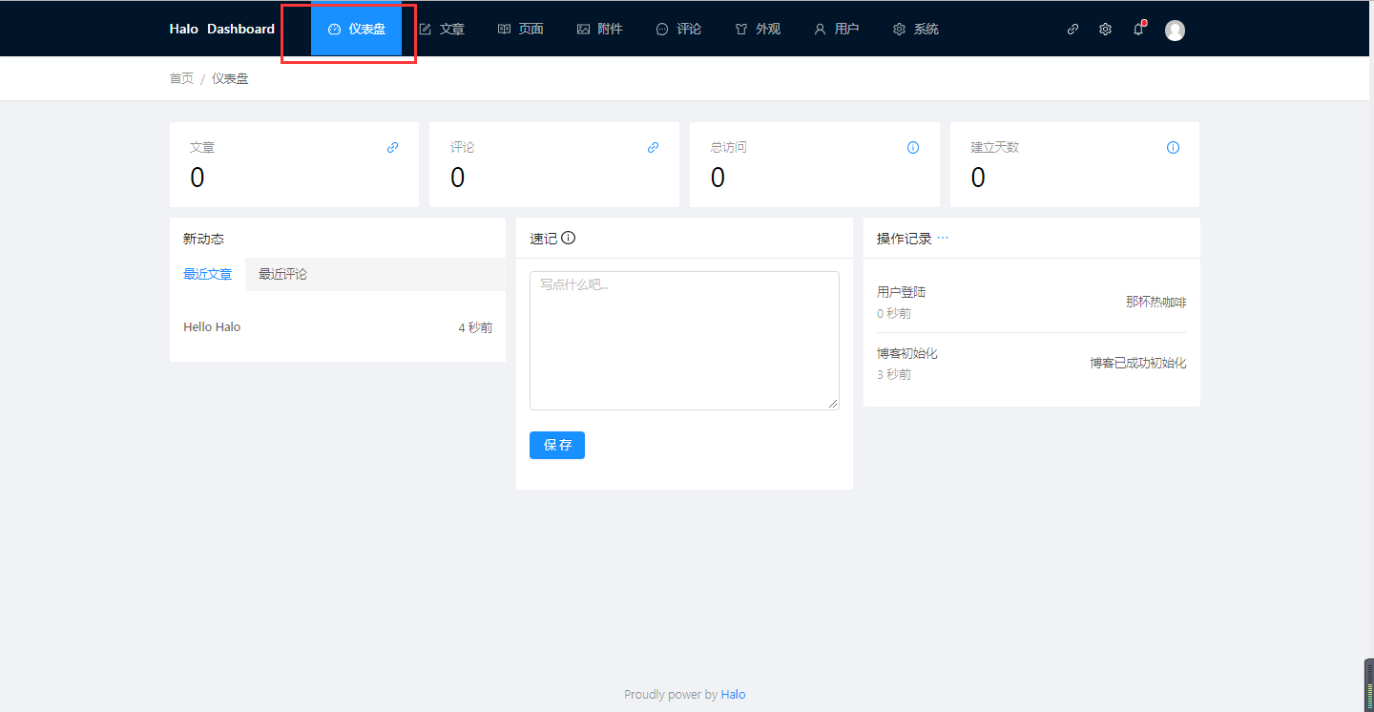The height and width of the screenshot is (712, 1374).
Task: Click 博客已成功初始化 log detail text
Action: coord(1138,363)
